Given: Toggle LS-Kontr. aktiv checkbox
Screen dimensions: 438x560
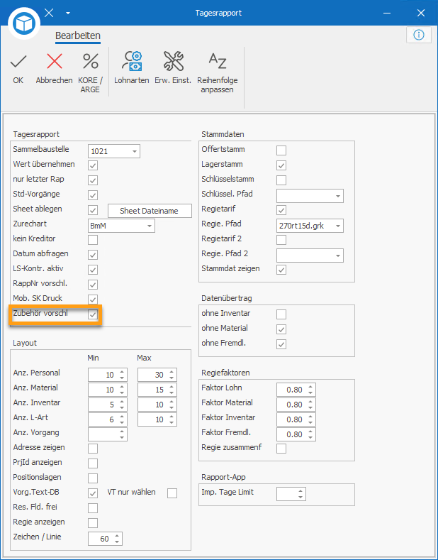Looking at the screenshot, I should pyautogui.click(x=93, y=270).
